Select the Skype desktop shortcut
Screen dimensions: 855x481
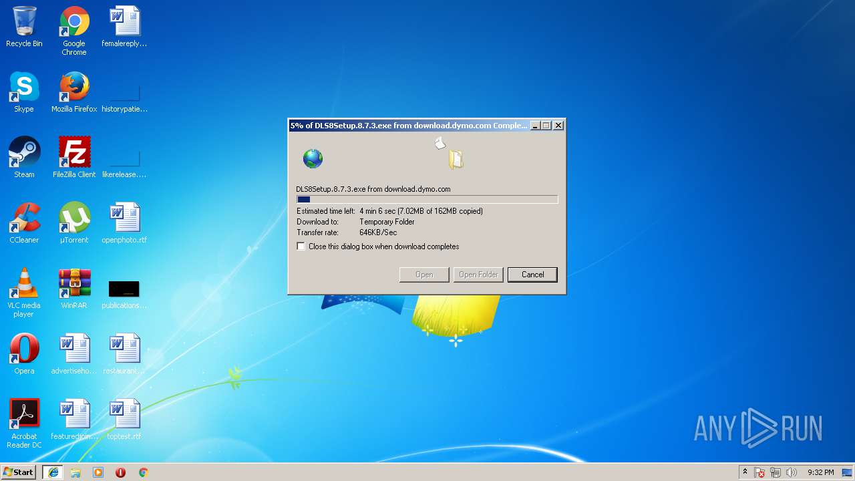(24, 92)
